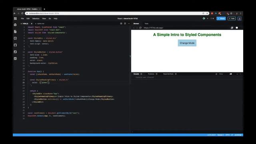Open the Chrome three-dot menu

pos(240,13)
